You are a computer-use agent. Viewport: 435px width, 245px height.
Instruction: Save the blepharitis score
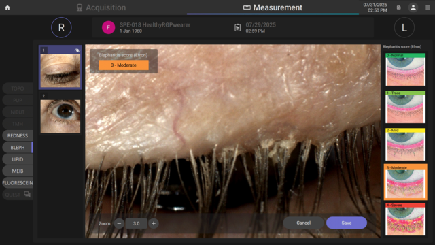pyautogui.click(x=347, y=223)
